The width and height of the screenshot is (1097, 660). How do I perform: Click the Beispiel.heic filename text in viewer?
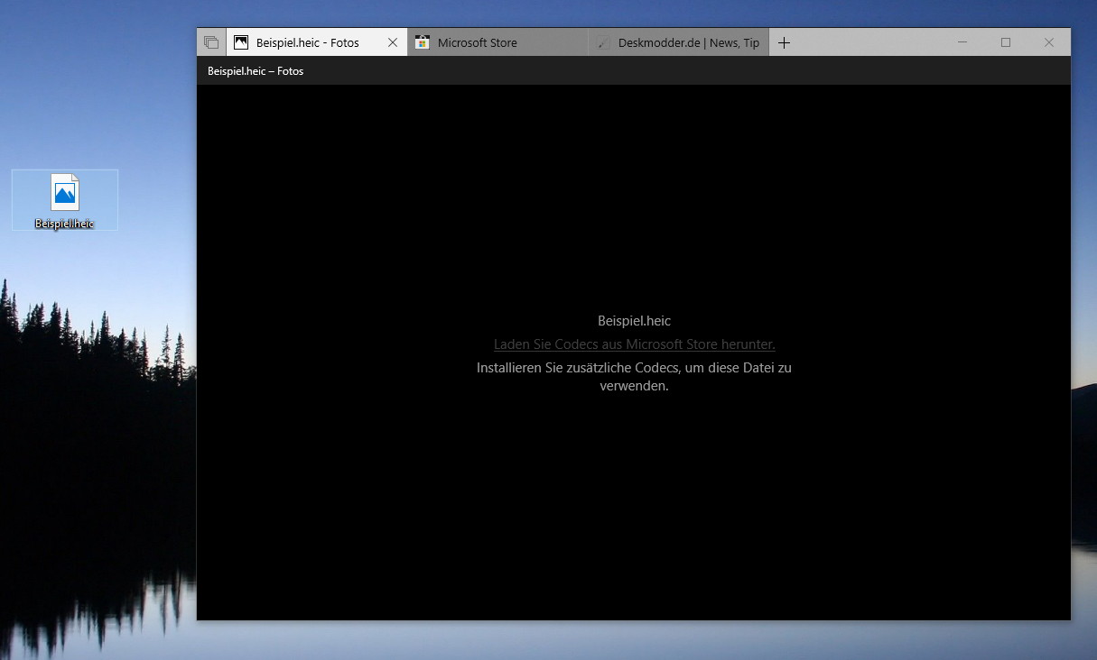(x=634, y=321)
